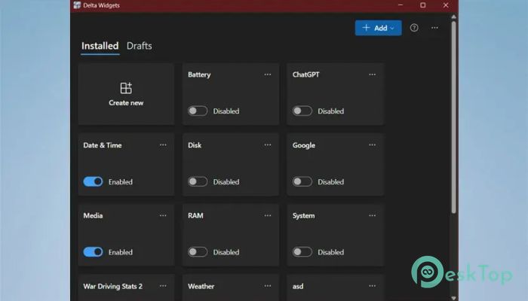This screenshot has width=528, height=301.
Task: Enable the RAM widget toggle
Action: point(198,252)
